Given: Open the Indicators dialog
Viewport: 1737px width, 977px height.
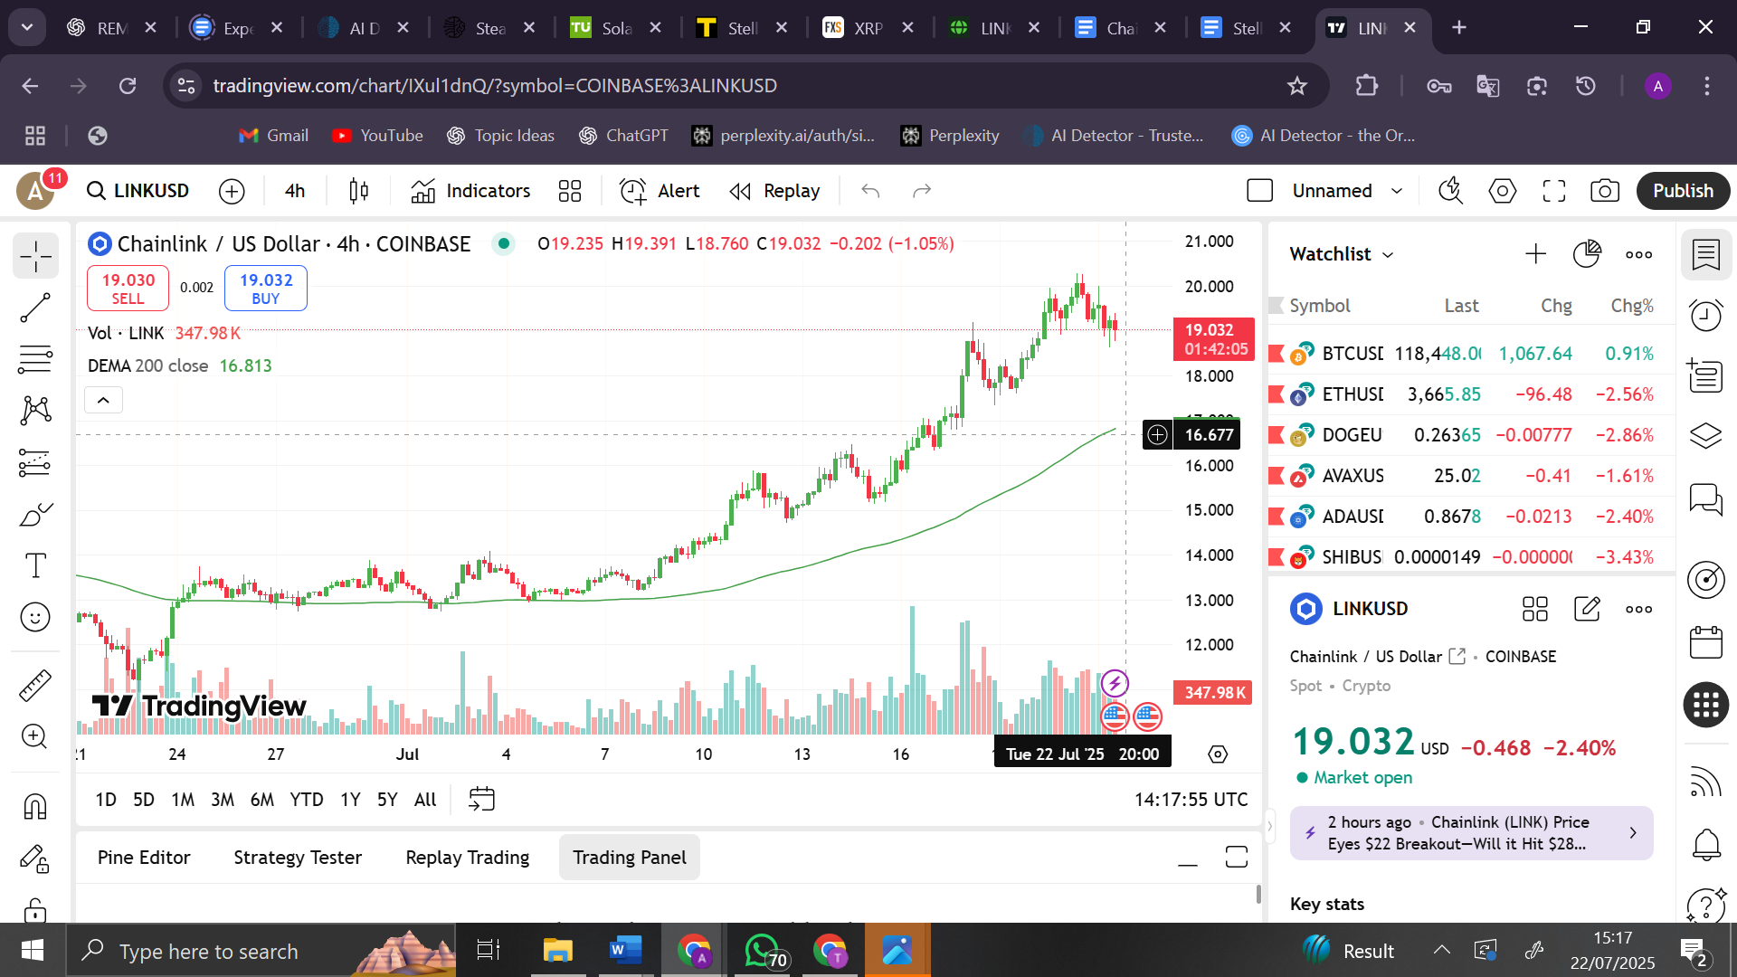Looking at the screenshot, I should pyautogui.click(x=470, y=191).
